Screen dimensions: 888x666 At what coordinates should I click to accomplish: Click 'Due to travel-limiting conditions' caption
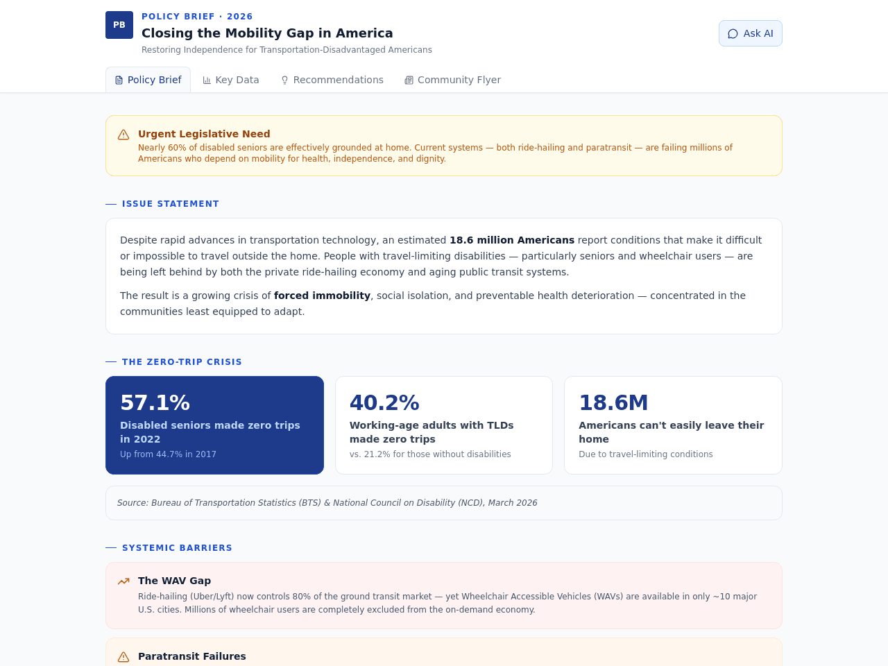click(646, 454)
